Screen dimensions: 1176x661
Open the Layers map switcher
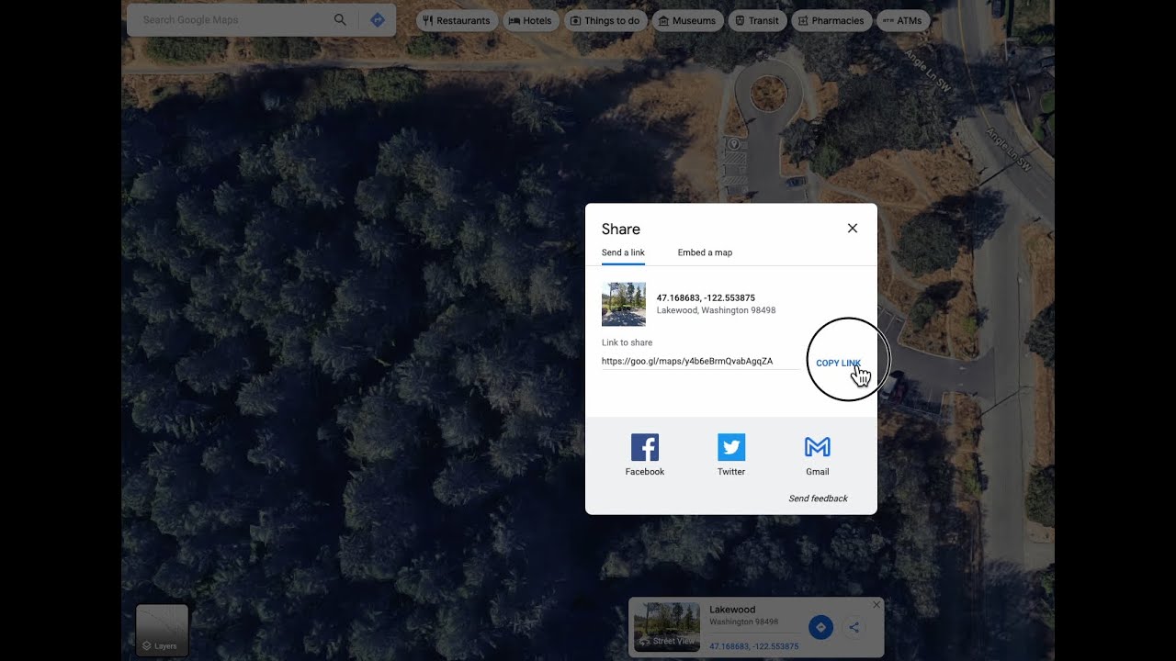pos(162,630)
